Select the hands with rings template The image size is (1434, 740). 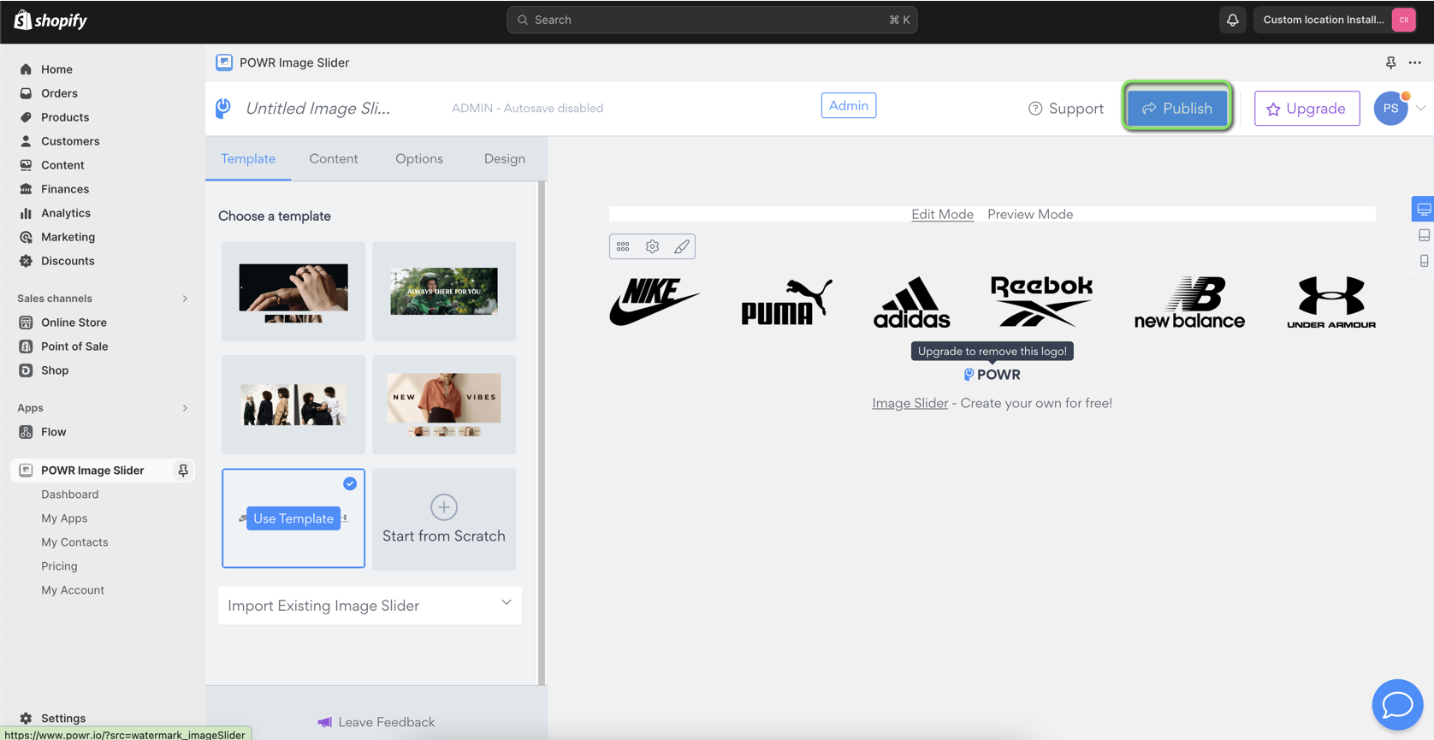(x=293, y=291)
